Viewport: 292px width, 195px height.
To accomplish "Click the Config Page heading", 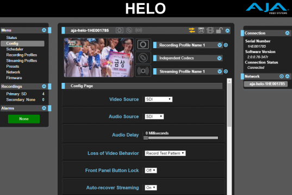I will coord(82,86).
